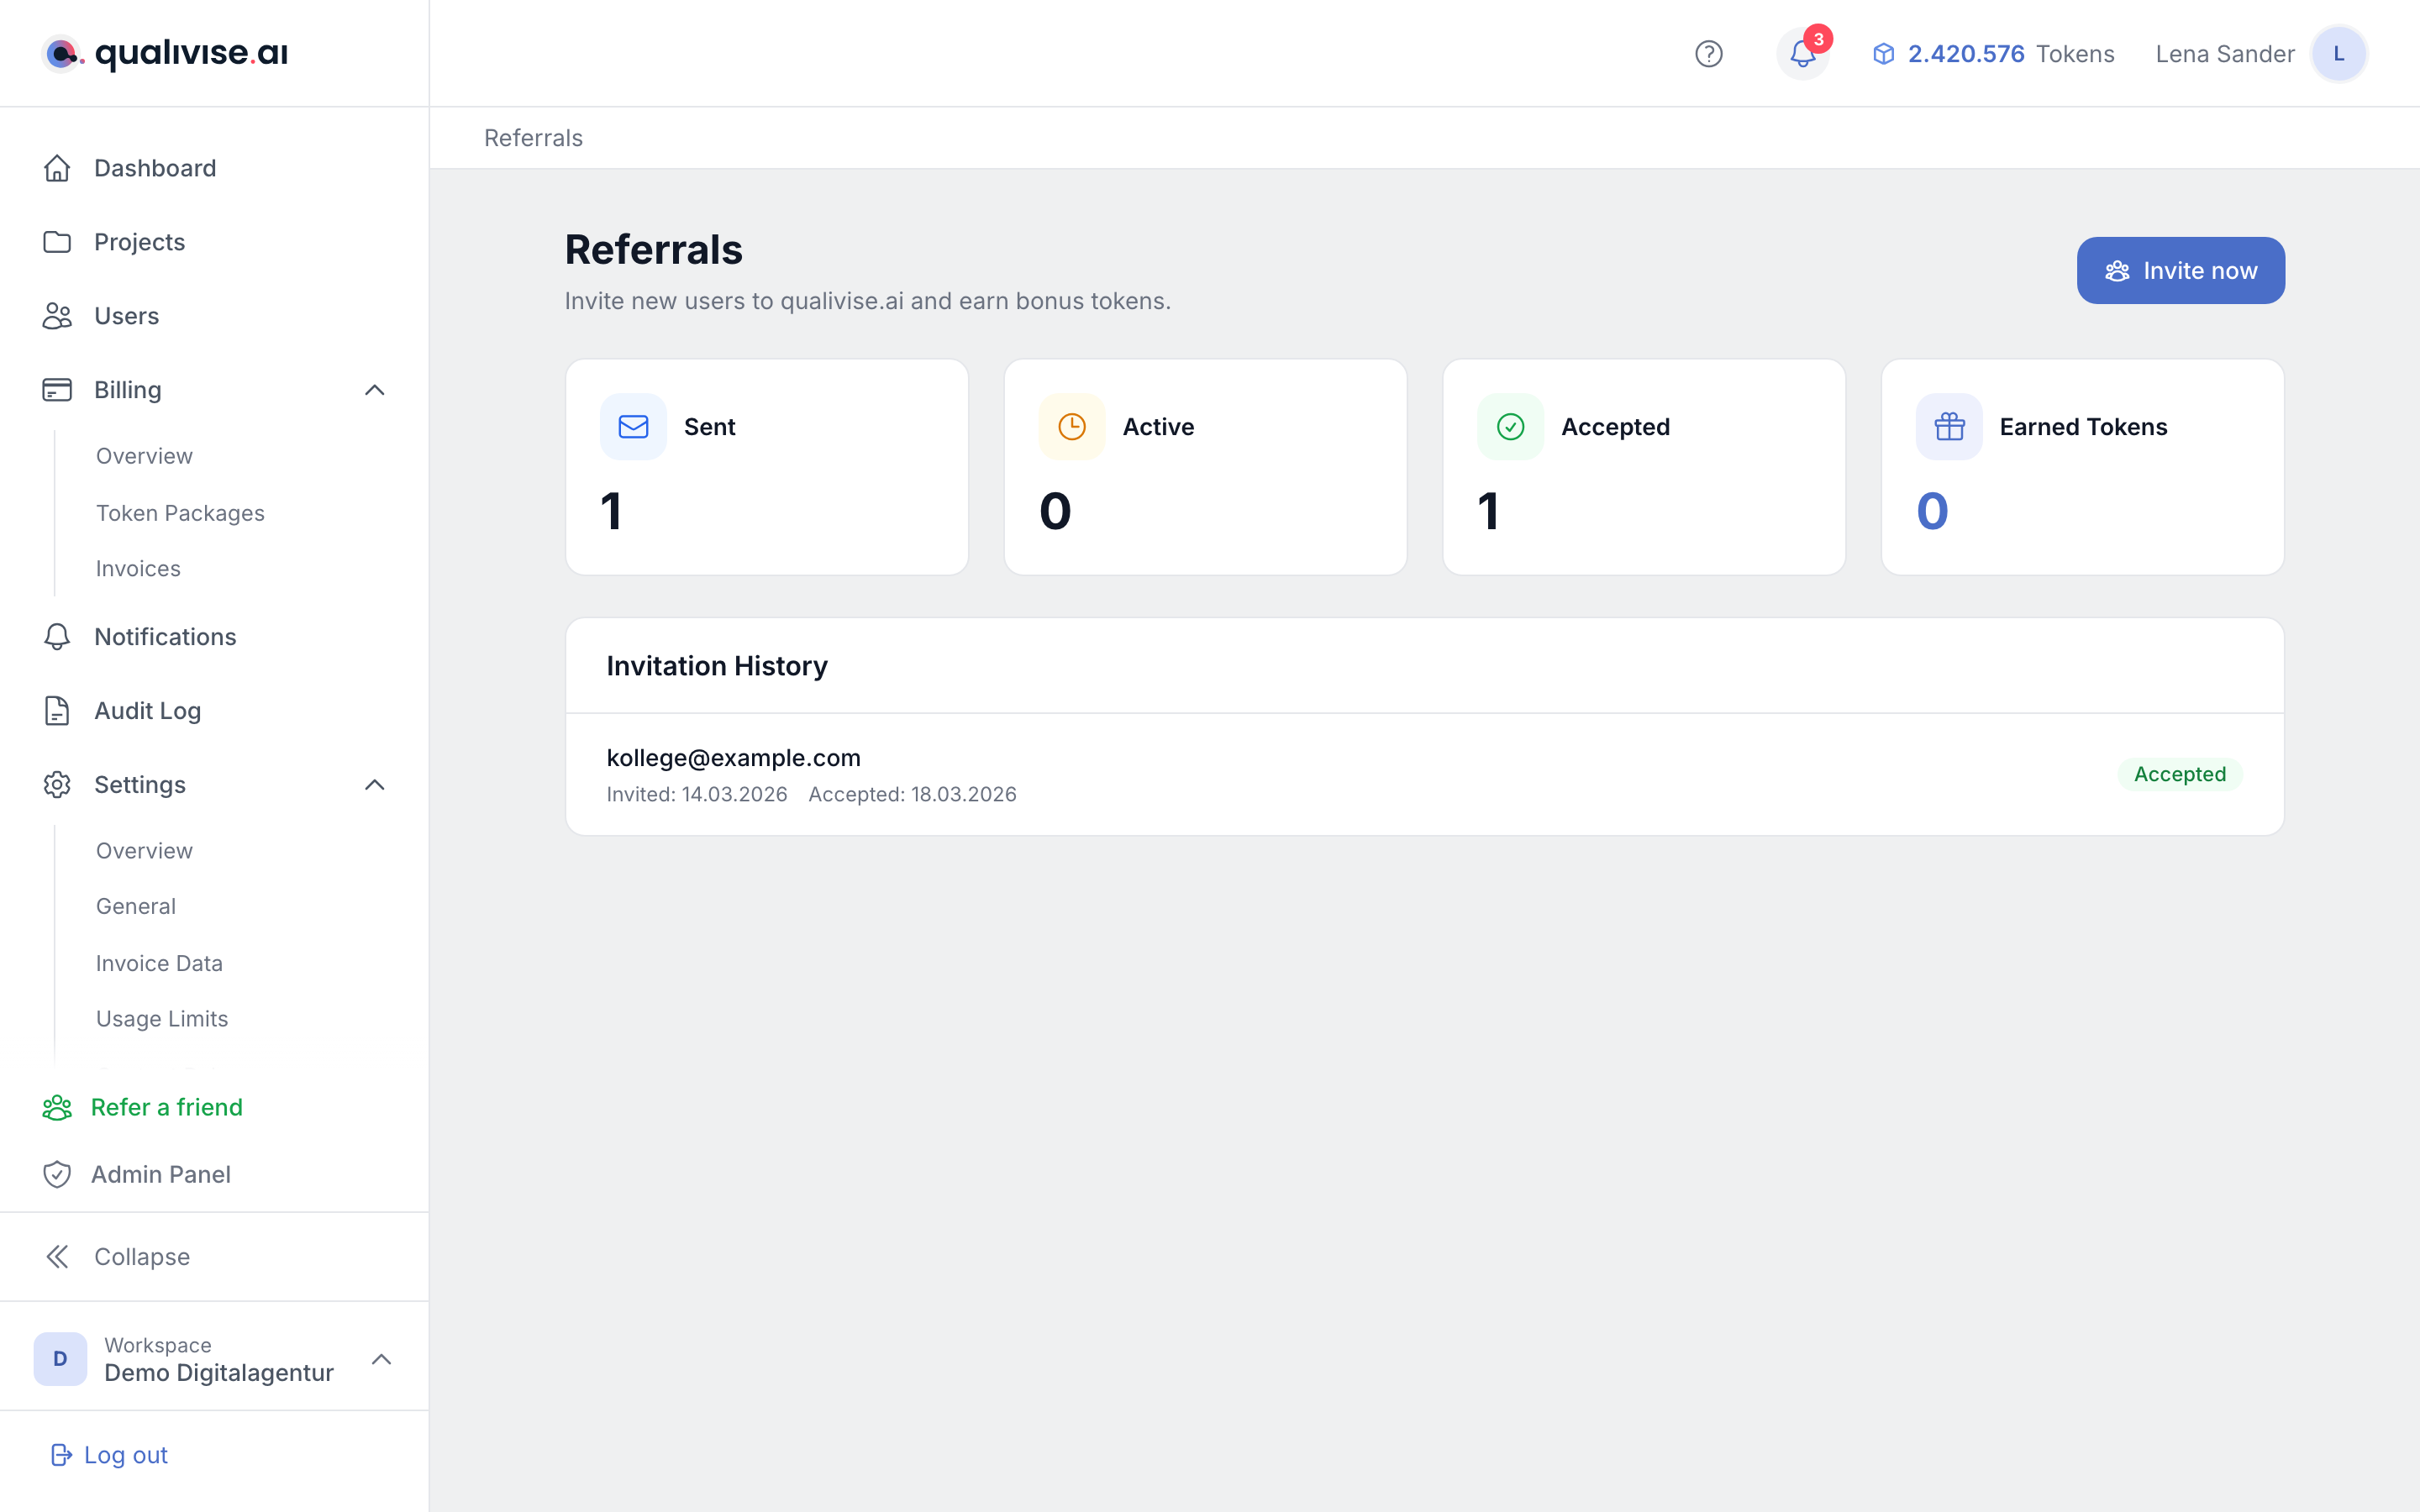Screen dimensions: 2420x1512
Task: Click the Sent envelope icon
Action: point(633,427)
